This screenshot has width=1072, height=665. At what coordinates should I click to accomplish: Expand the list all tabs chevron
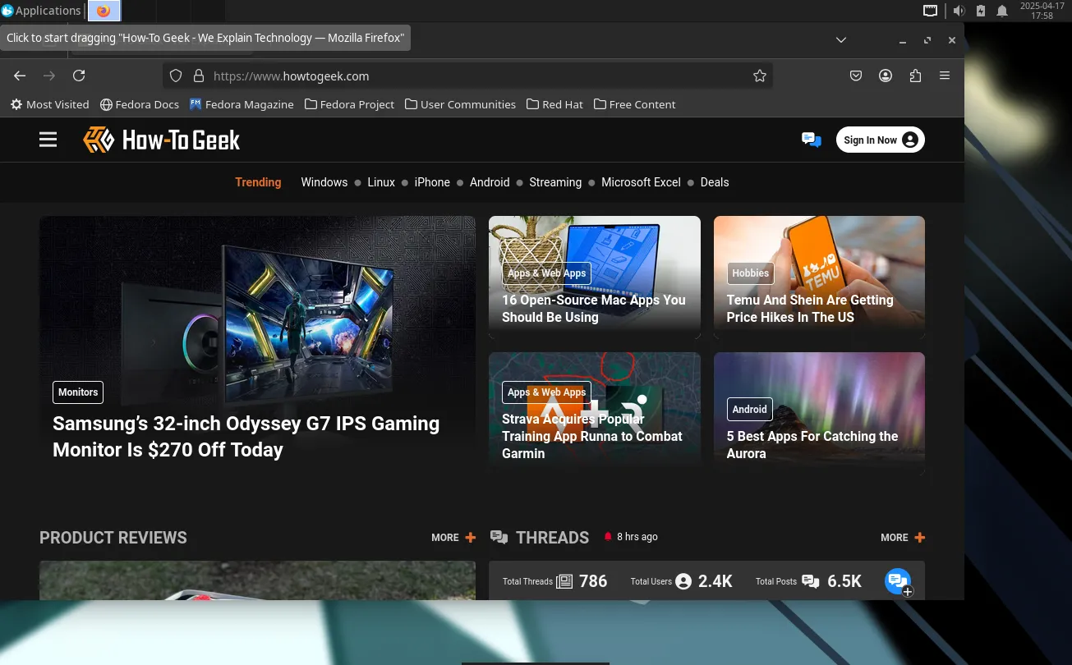pyautogui.click(x=840, y=40)
